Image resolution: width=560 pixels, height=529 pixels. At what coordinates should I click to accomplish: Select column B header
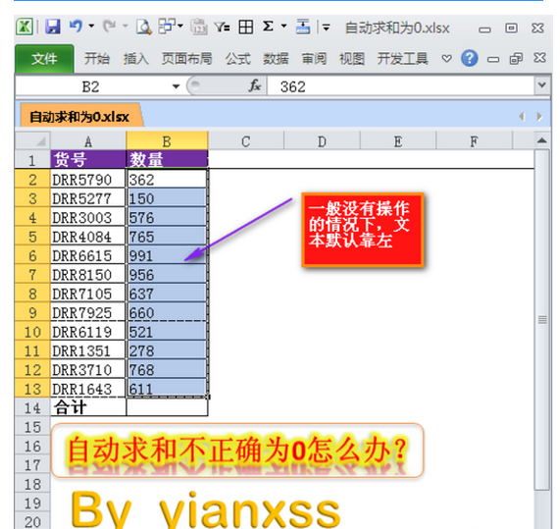167,141
